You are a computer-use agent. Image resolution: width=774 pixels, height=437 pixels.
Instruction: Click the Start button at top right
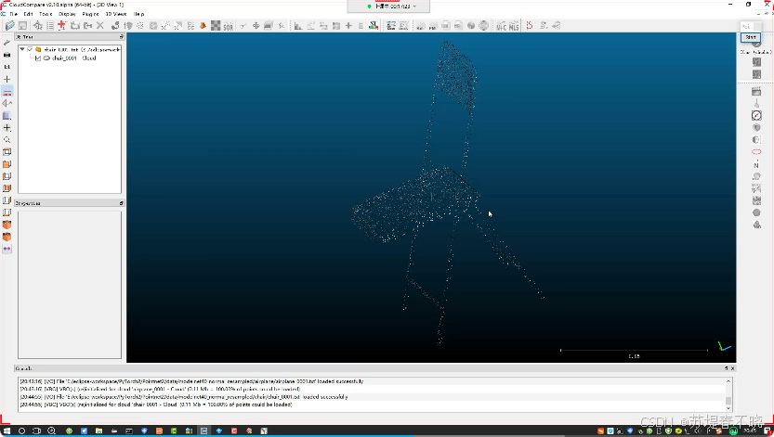(751, 37)
